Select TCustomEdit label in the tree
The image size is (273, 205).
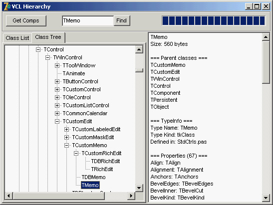click(x=77, y=122)
